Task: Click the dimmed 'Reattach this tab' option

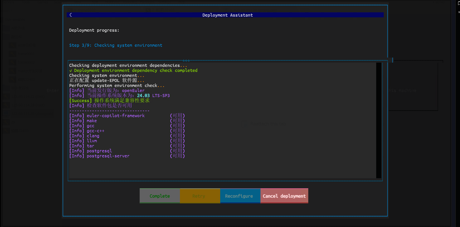Action: tap(268, 124)
